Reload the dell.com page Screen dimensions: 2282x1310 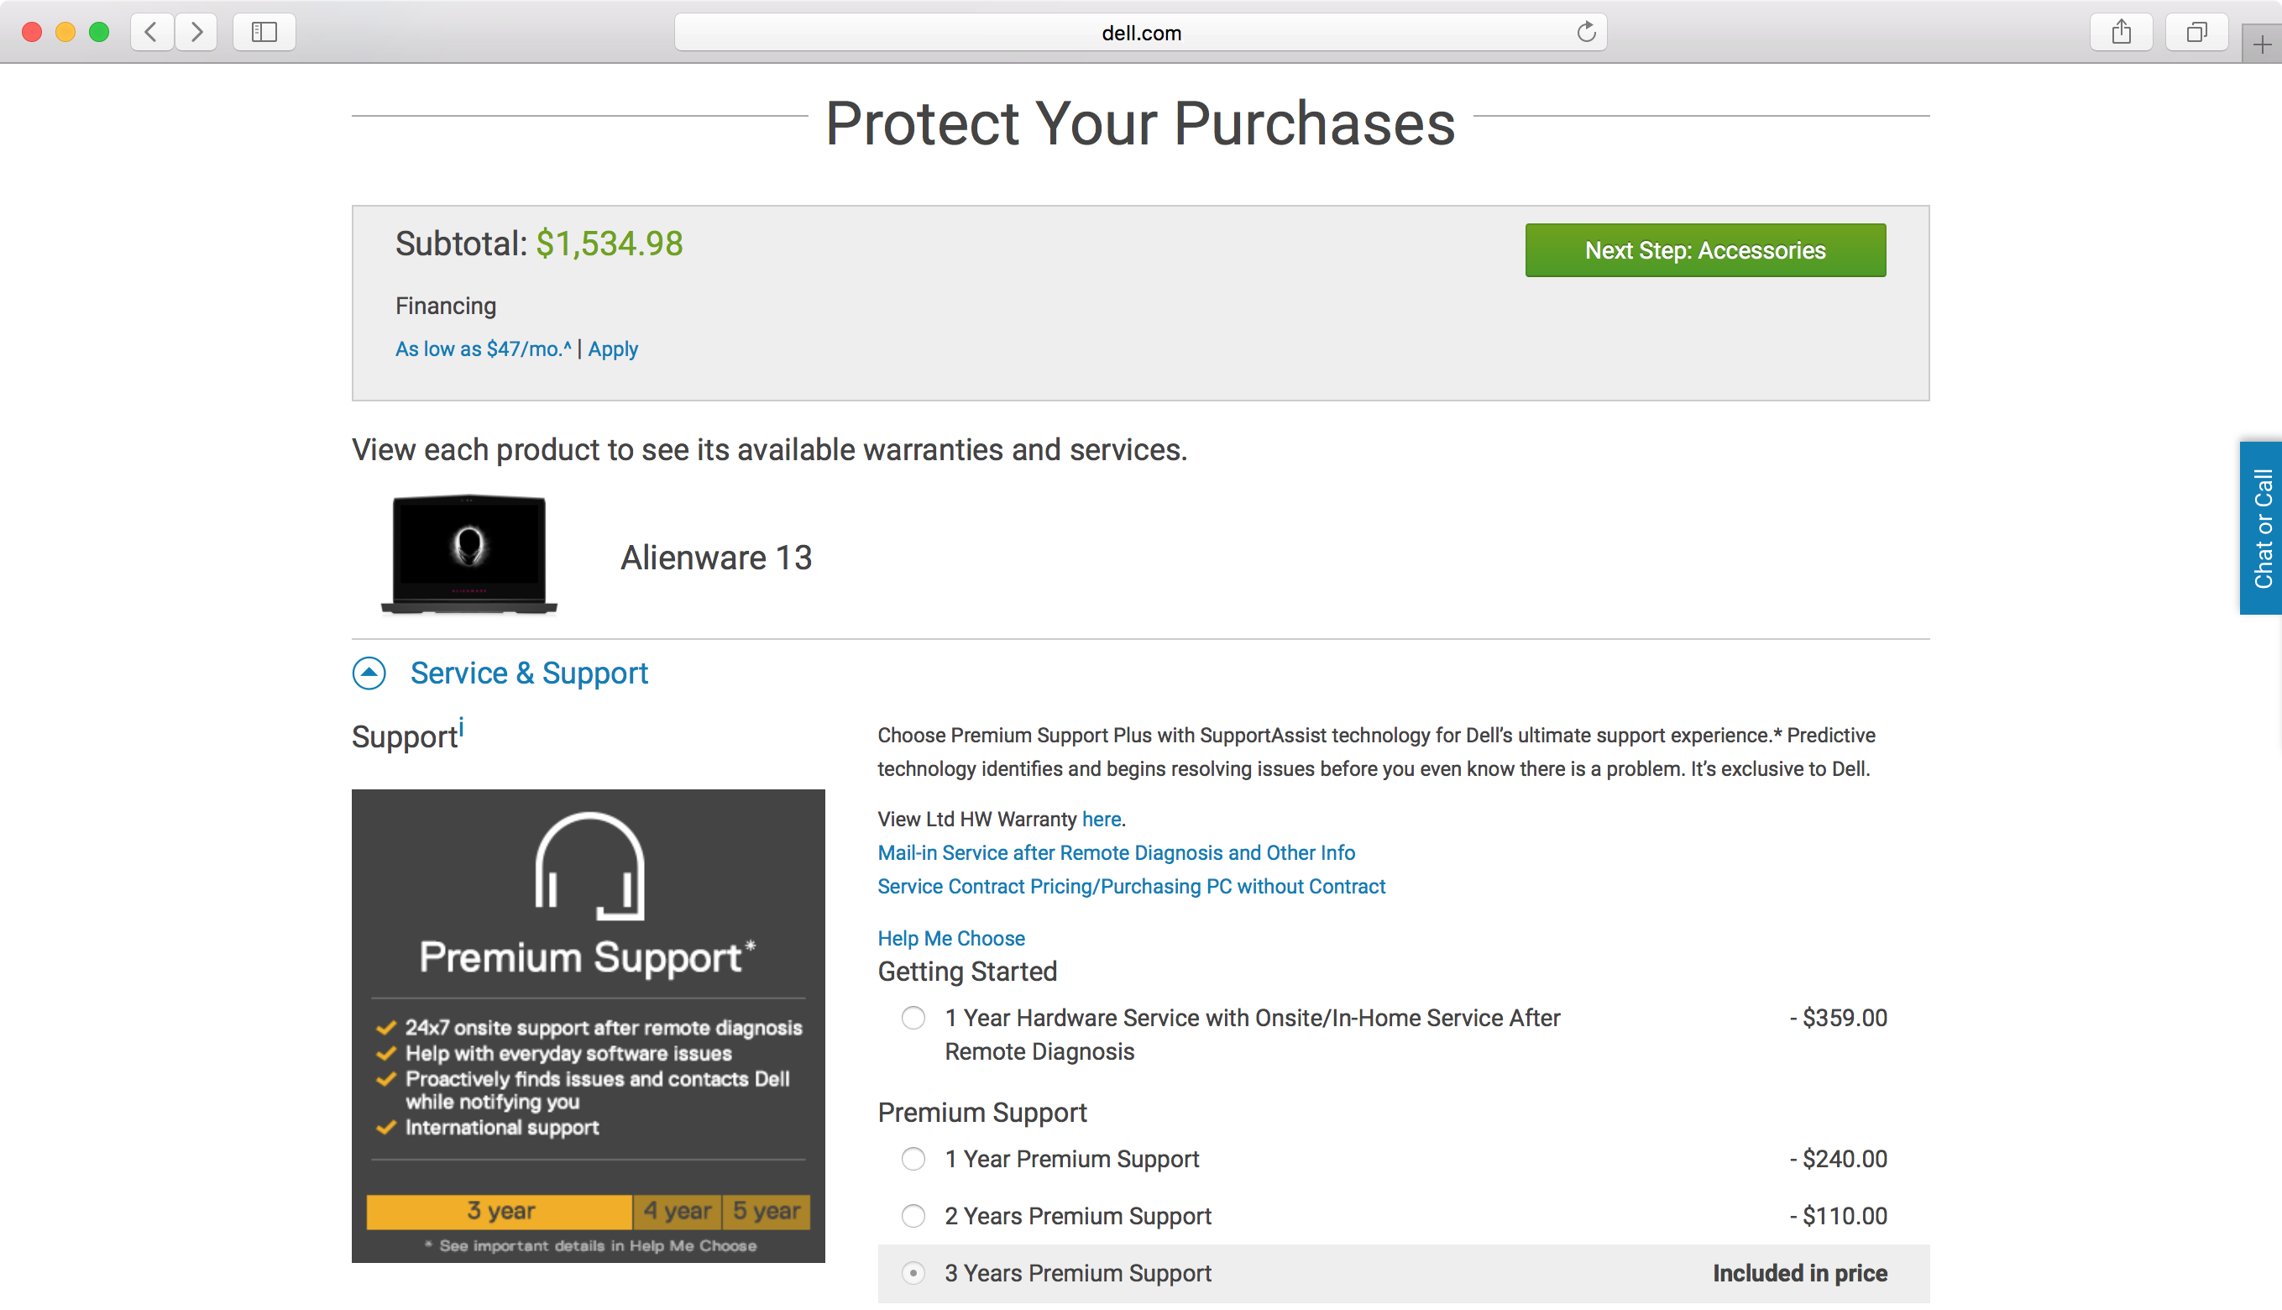point(1586,33)
